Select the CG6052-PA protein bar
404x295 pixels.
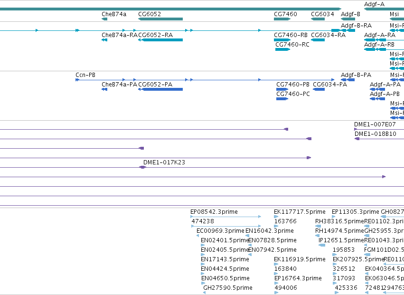point(160,89)
